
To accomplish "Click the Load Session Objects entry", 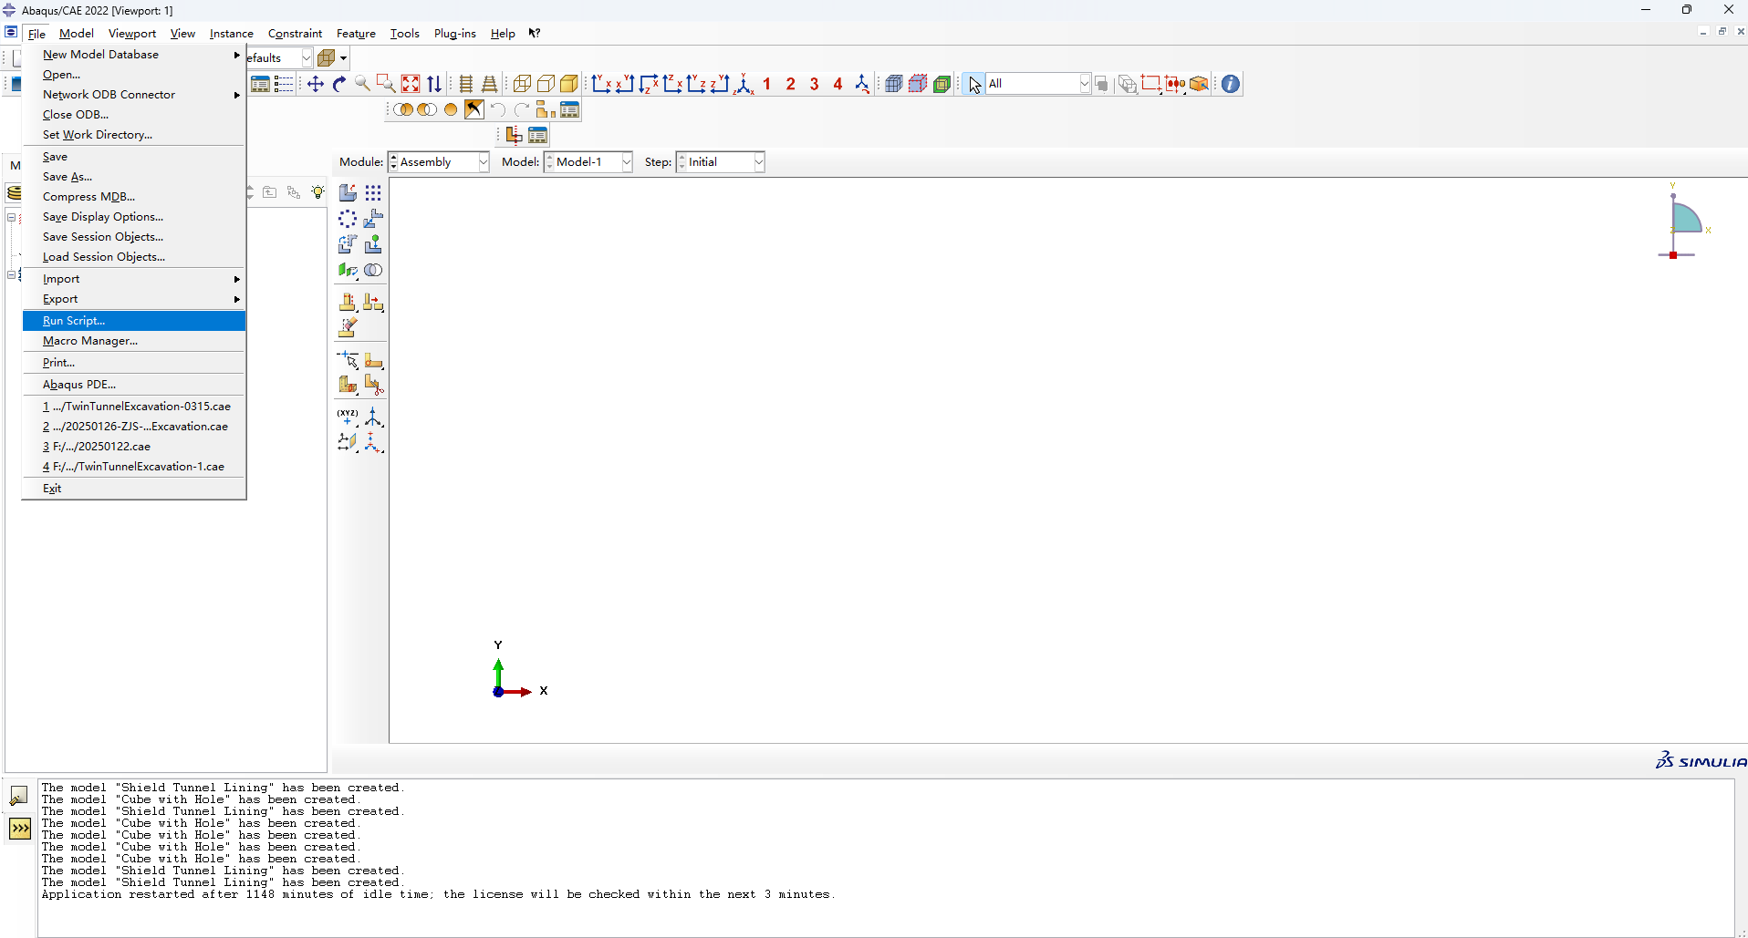I will [134, 257].
